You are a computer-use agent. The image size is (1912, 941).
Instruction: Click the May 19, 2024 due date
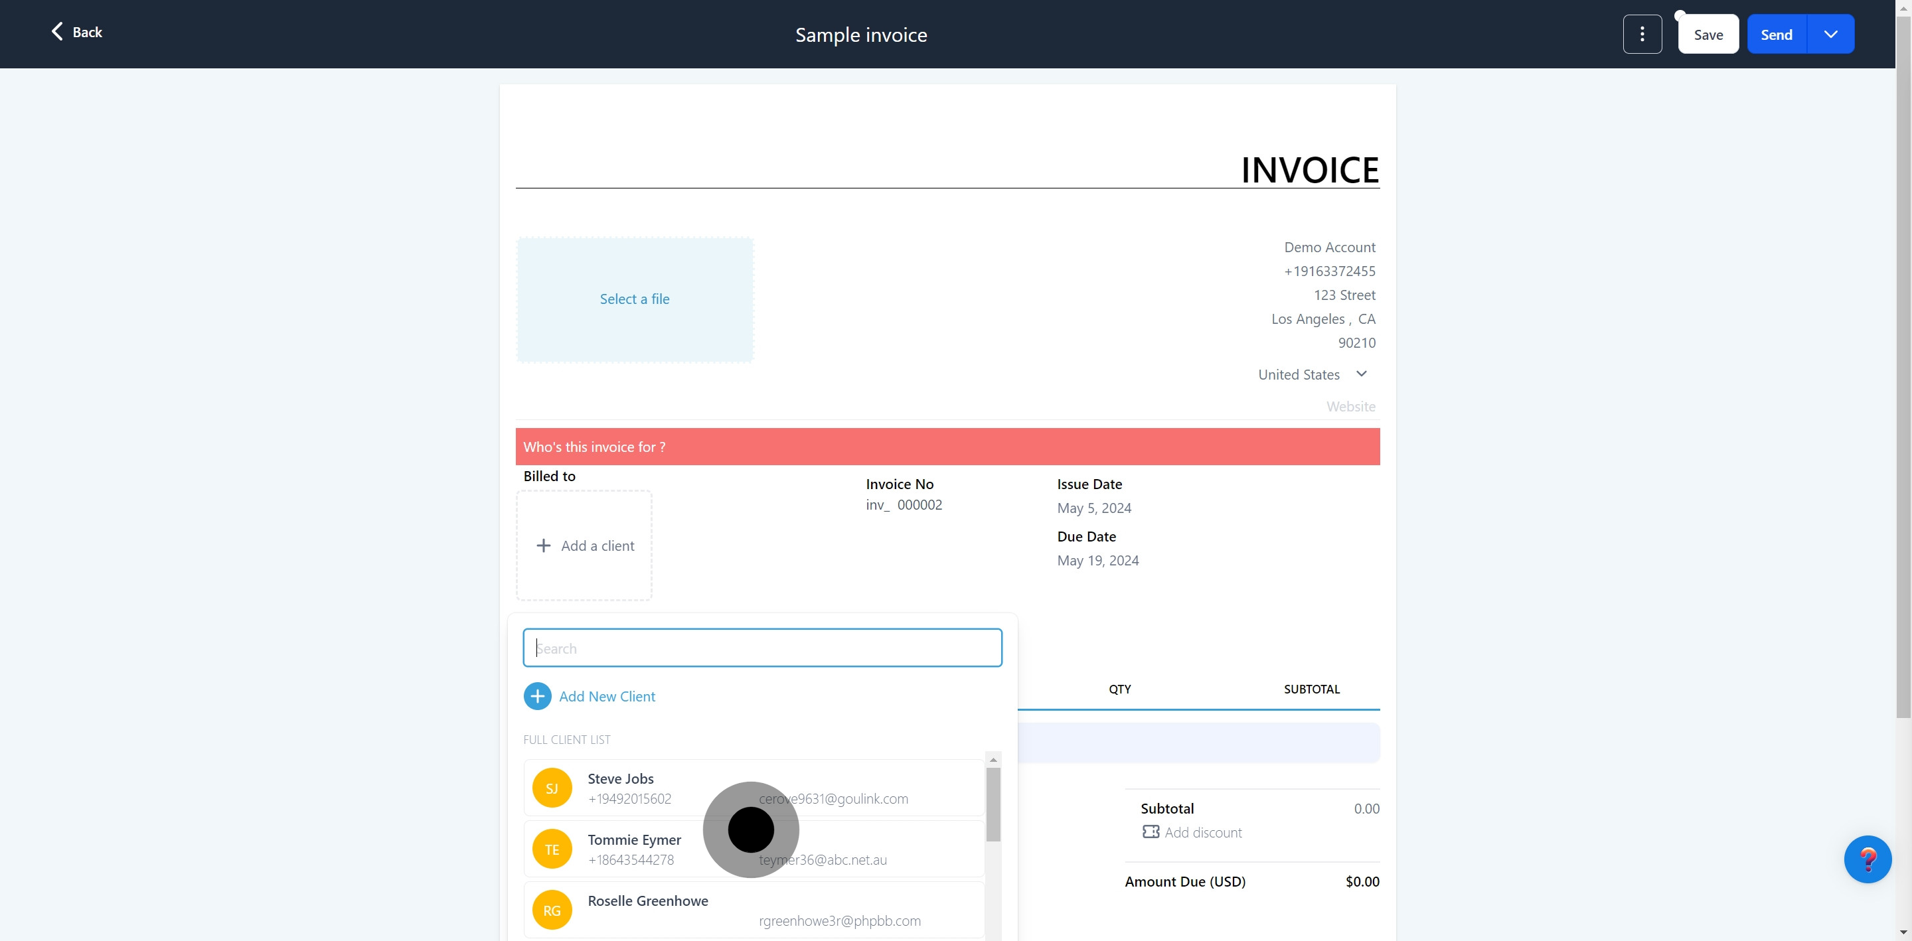1098,560
